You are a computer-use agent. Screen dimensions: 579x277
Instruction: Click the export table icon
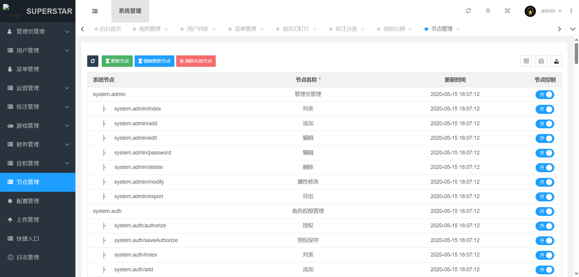556,61
